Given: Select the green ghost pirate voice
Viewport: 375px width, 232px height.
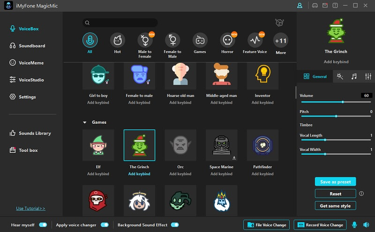Looking at the screenshot, I should click(x=180, y=201).
